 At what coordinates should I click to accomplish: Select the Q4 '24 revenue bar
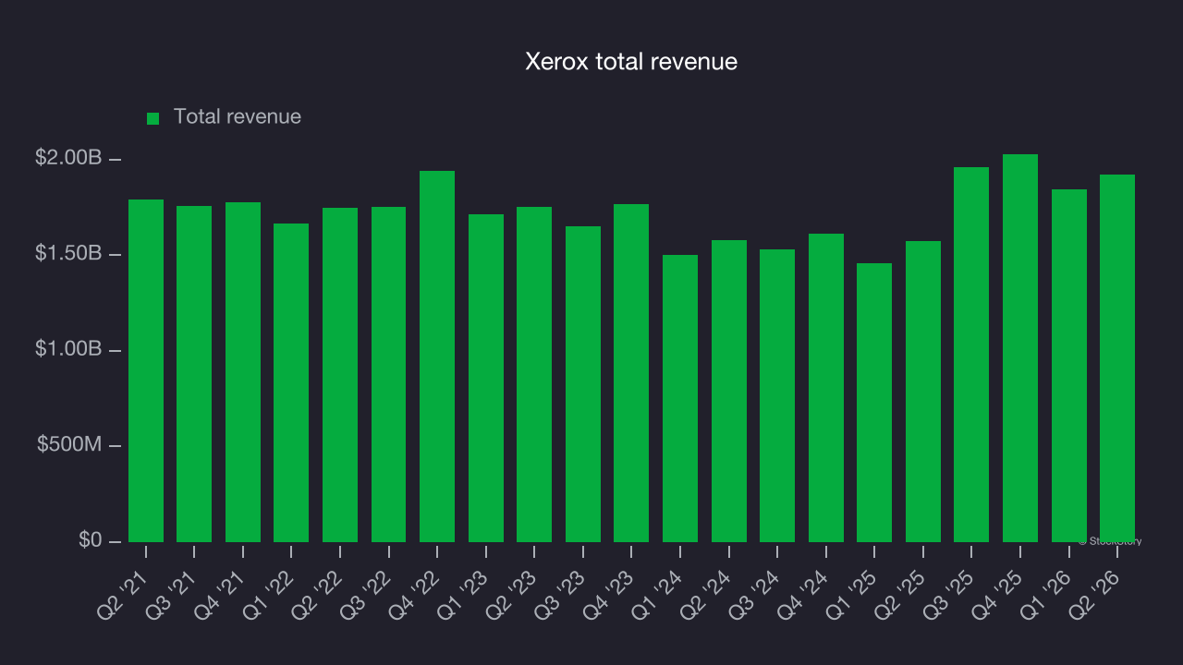point(826,388)
